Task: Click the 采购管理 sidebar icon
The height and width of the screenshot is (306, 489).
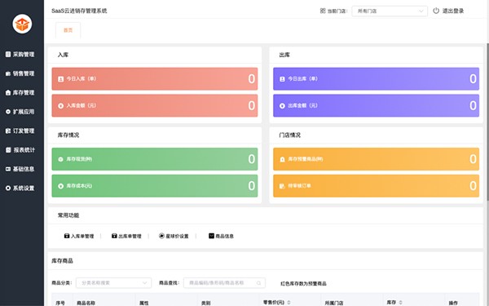Action: tap(8, 55)
